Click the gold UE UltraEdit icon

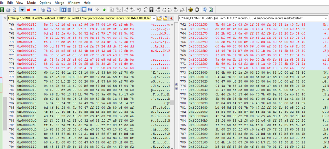pyautogui.click(x=191, y=10)
